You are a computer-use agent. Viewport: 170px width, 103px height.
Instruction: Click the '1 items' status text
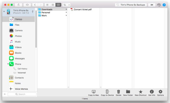(85, 99)
